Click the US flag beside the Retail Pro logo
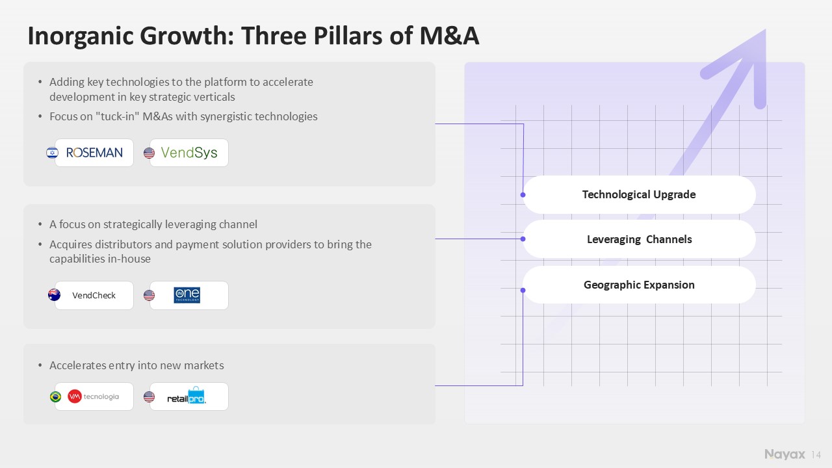The image size is (832, 468). [x=149, y=396]
